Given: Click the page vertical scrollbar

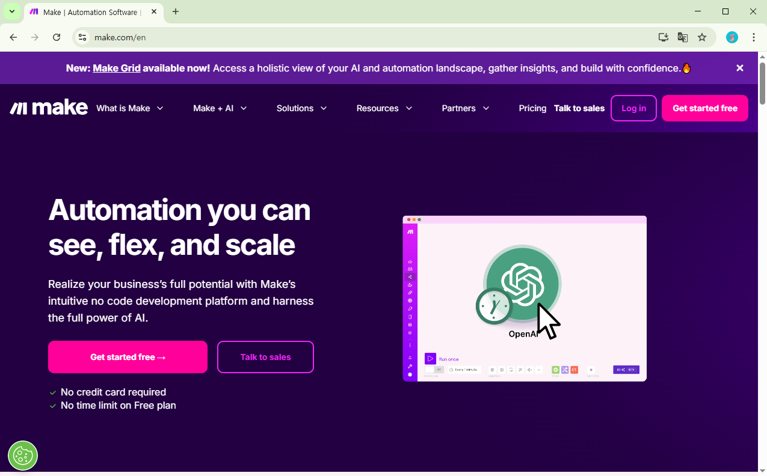Looking at the screenshot, I should click(762, 84).
